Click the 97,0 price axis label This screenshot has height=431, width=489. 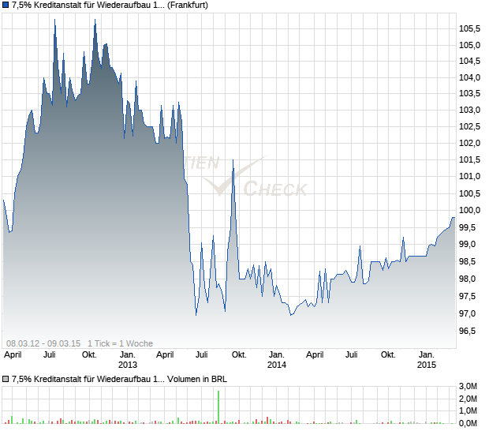click(468, 313)
